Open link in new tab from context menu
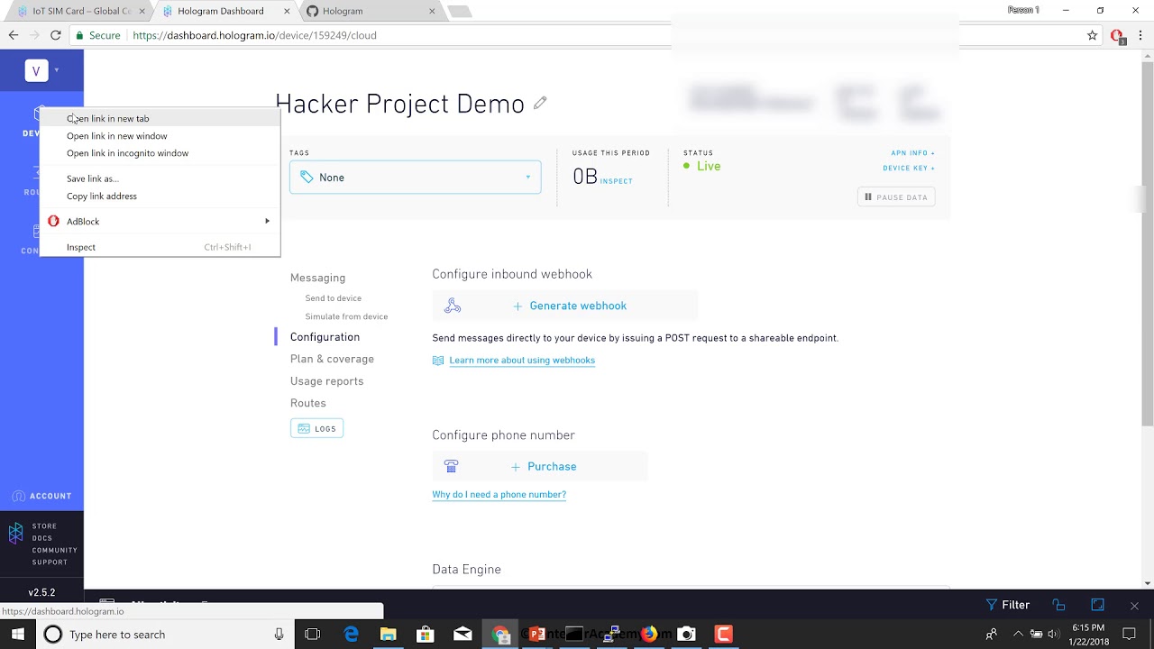This screenshot has width=1154, height=649. (160, 118)
